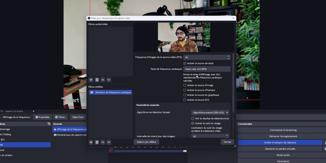Decrease FPS value with down arrow
The image size is (326, 163).
(229, 59)
